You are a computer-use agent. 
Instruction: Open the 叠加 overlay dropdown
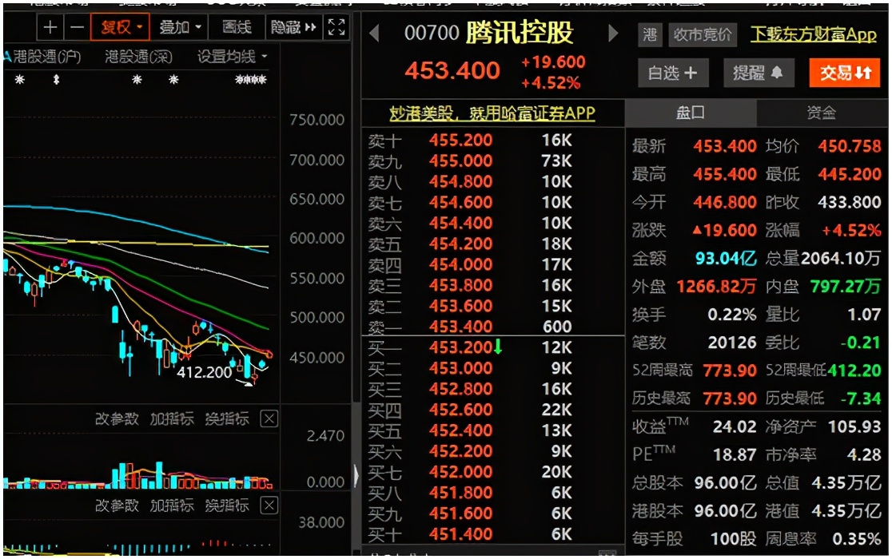point(180,28)
